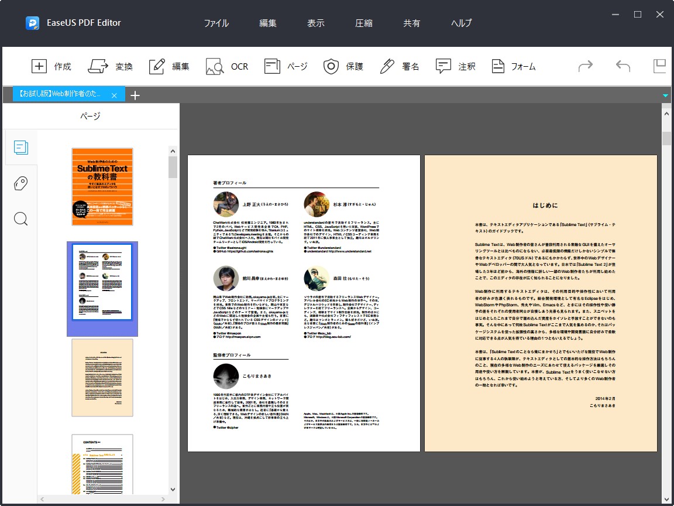
Task: Click 杉本 淳's profile photo
Action: (x=317, y=204)
